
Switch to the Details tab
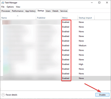coord(55,11)
